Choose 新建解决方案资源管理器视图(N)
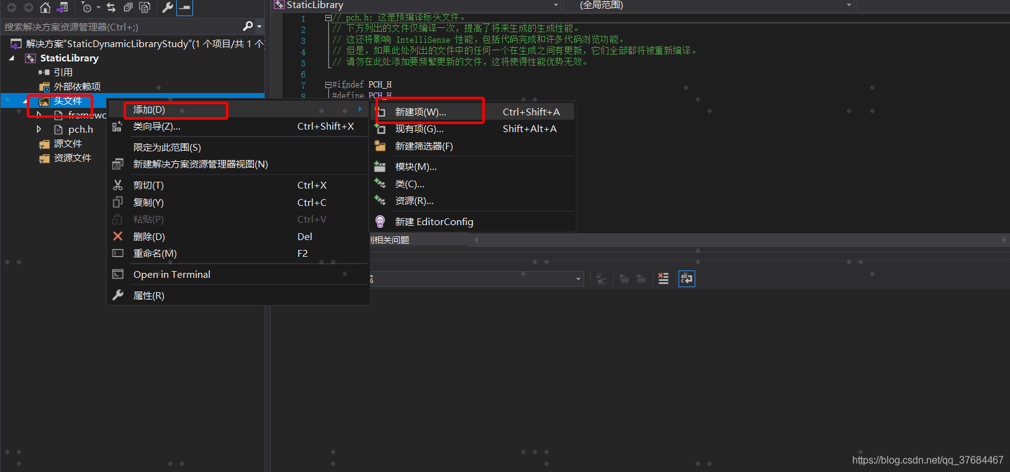 tap(238, 164)
